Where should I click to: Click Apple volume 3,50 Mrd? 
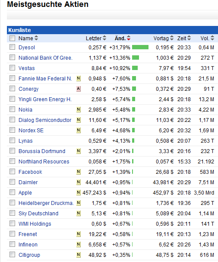click(x=204, y=193)
